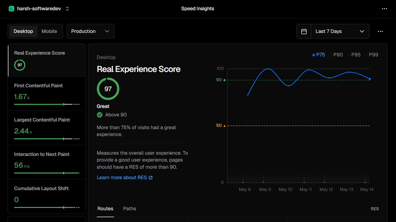Click the 2.44 s Largest Contentful Paint value
396x222 pixels.
tap(23, 131)
